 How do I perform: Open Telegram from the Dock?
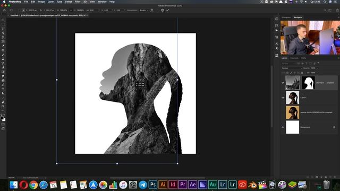point(143,185)
